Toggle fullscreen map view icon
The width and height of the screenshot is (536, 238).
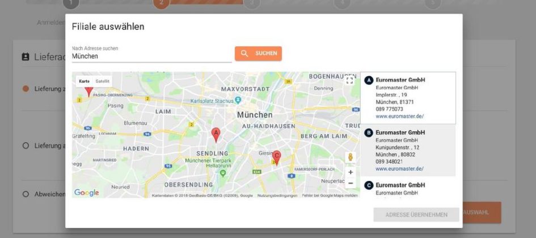point(349,81)
